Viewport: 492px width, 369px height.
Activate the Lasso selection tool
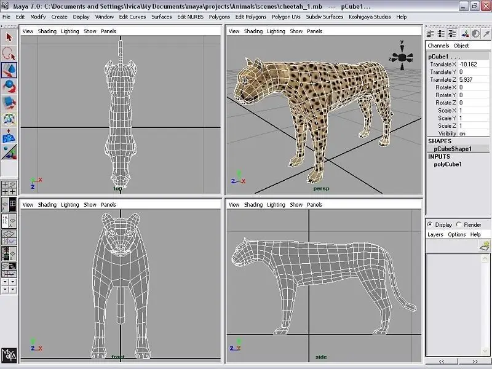click(9, 54)
